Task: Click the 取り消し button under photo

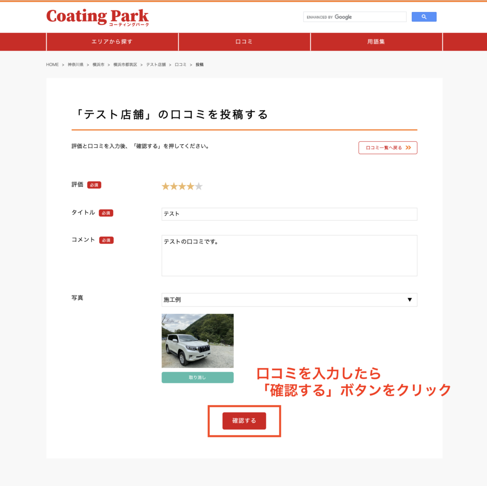Action: (x=197, y=377)
